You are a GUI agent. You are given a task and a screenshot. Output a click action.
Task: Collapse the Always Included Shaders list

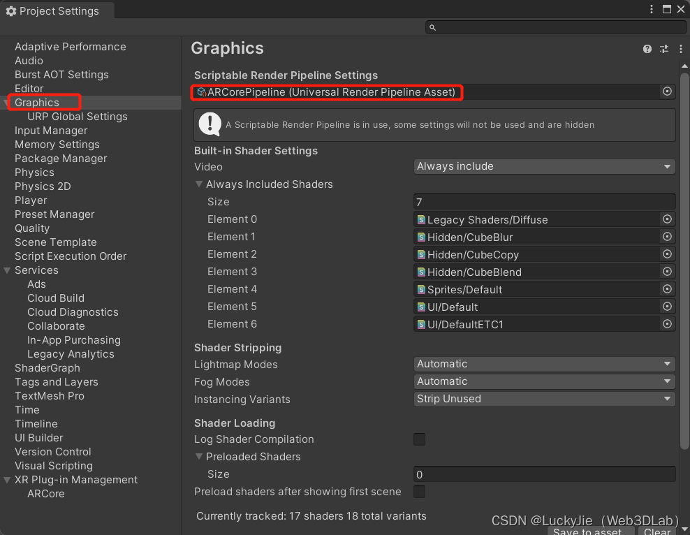pyautogui.click(x=199, y=184)
